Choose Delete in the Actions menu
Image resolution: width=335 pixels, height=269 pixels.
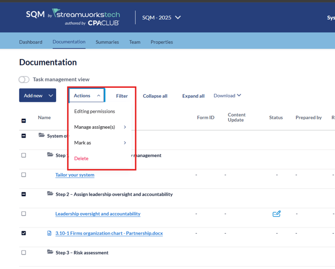pos(81,158)
